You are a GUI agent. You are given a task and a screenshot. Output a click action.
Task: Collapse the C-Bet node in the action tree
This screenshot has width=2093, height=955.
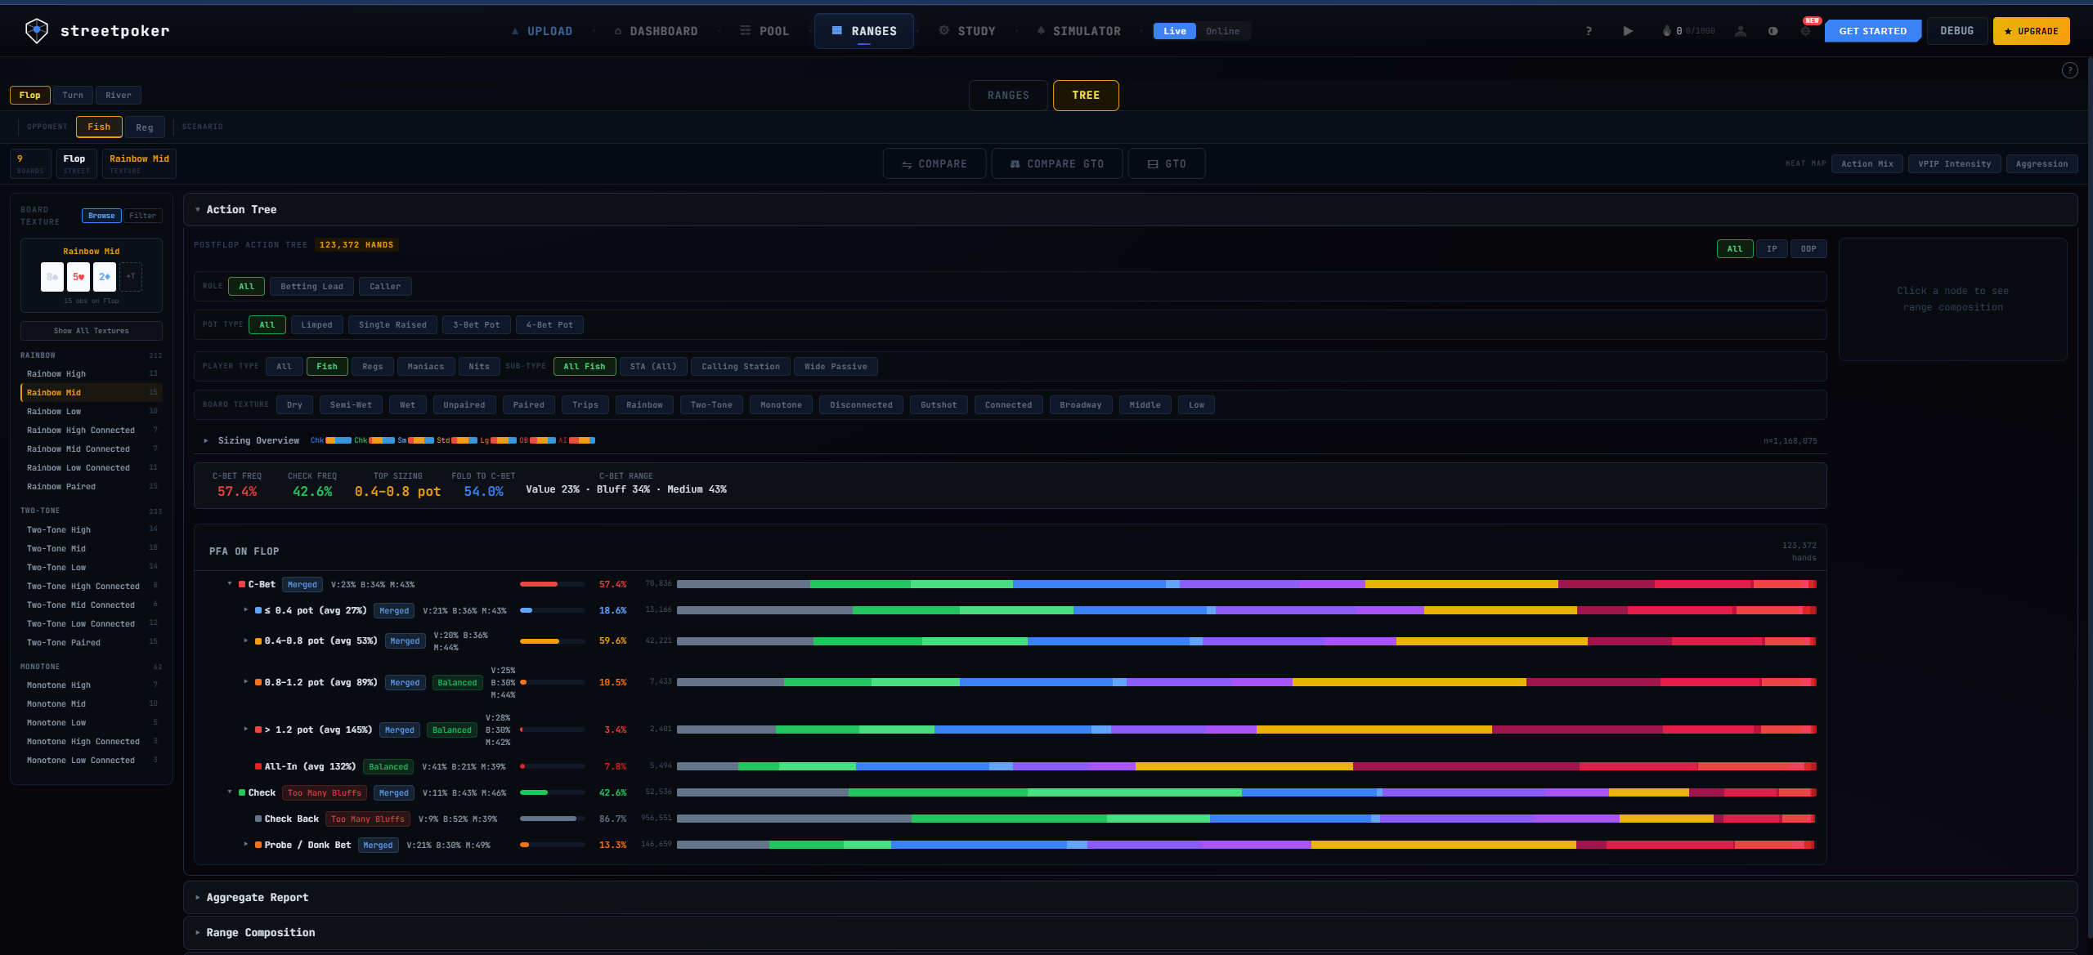230,584
